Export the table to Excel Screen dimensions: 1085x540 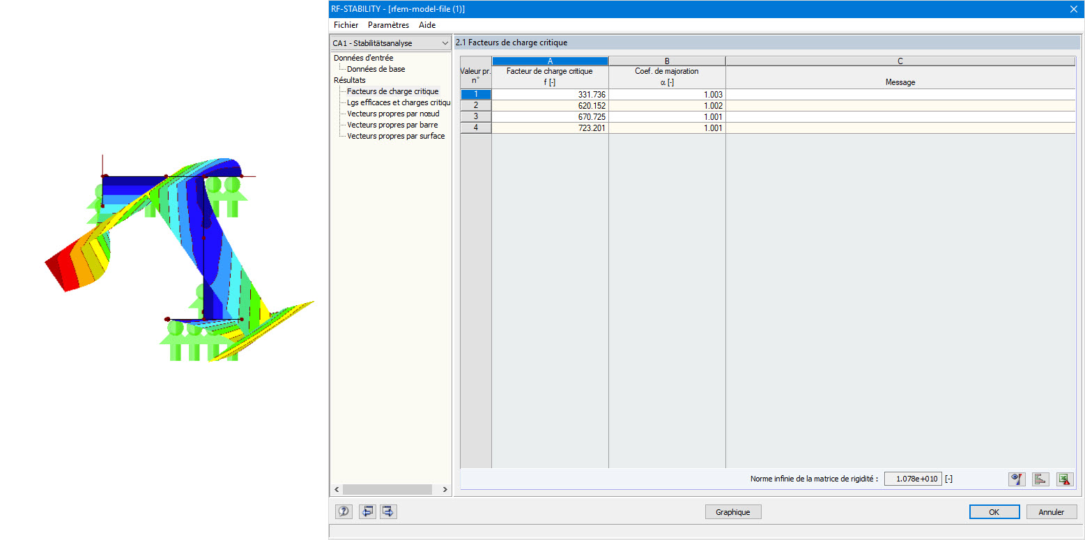1064,479
